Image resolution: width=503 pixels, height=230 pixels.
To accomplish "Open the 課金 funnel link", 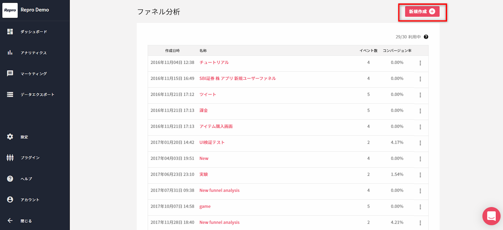I will click(204, 110).
